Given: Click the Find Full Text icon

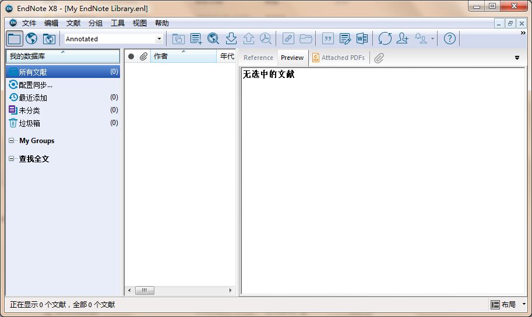Looking at the screenshot, I should (266, 38).
